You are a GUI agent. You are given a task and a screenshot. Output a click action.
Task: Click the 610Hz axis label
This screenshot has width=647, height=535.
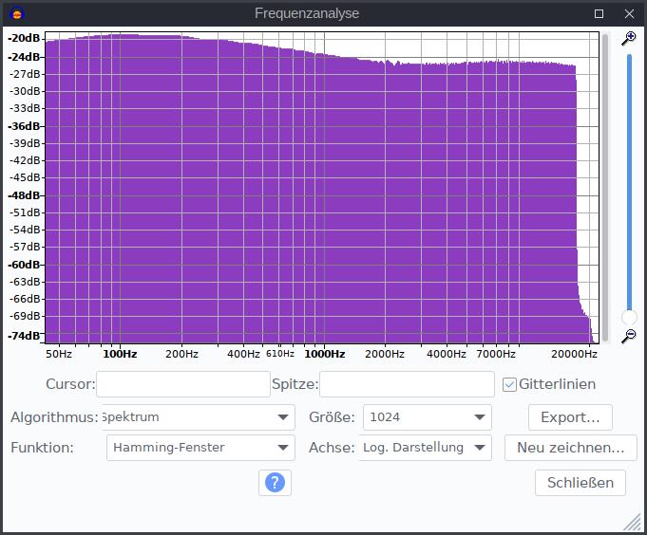(x=280, y=354)
